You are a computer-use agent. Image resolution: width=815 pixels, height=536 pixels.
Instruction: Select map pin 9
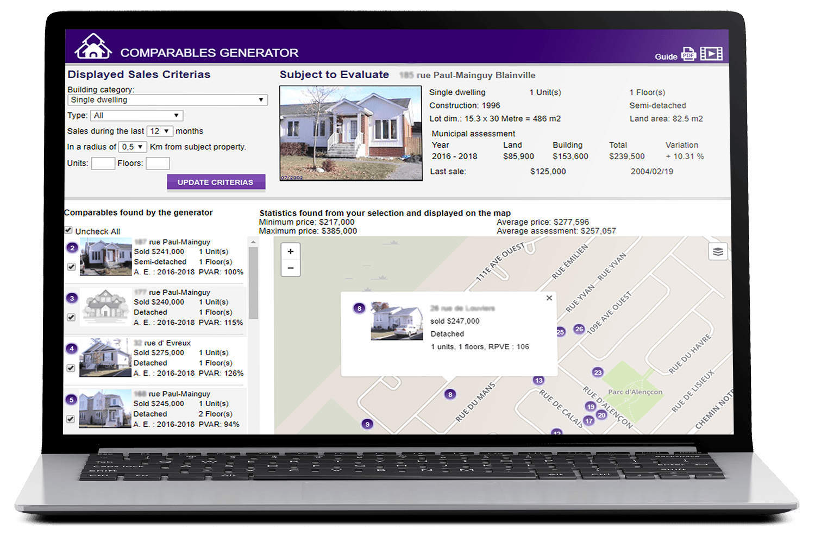pos(367,424)
